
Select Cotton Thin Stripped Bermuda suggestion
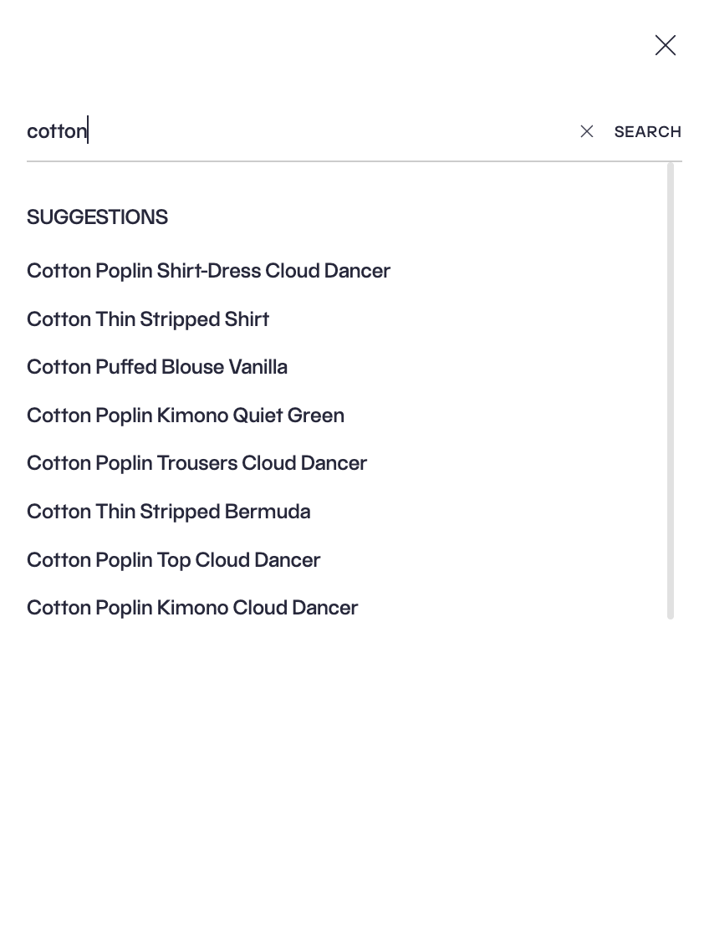click(x=168, y=512)
